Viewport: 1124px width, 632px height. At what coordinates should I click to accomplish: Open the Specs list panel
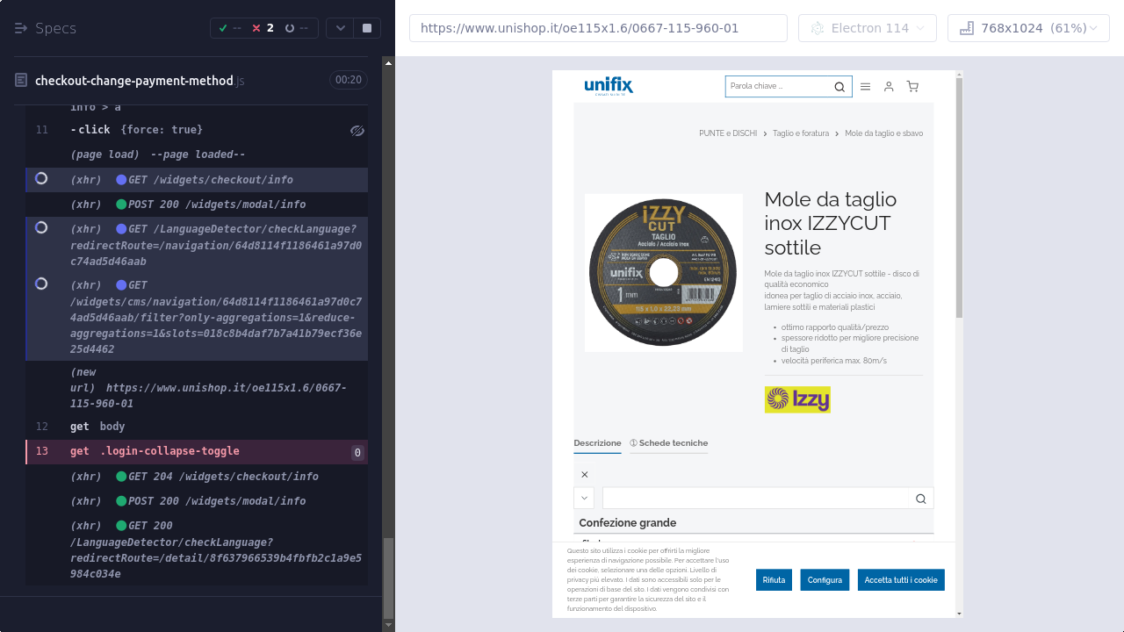pyautogui.click(x=46, y=28)
